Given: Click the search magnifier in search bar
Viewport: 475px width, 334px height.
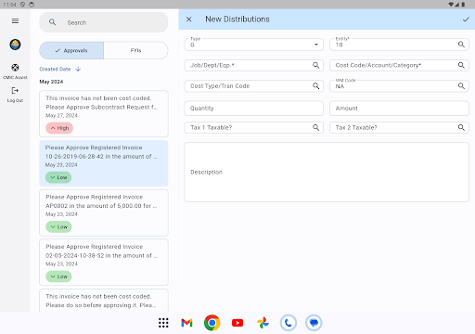Looking at the screenshot, I should coord(53,22).
